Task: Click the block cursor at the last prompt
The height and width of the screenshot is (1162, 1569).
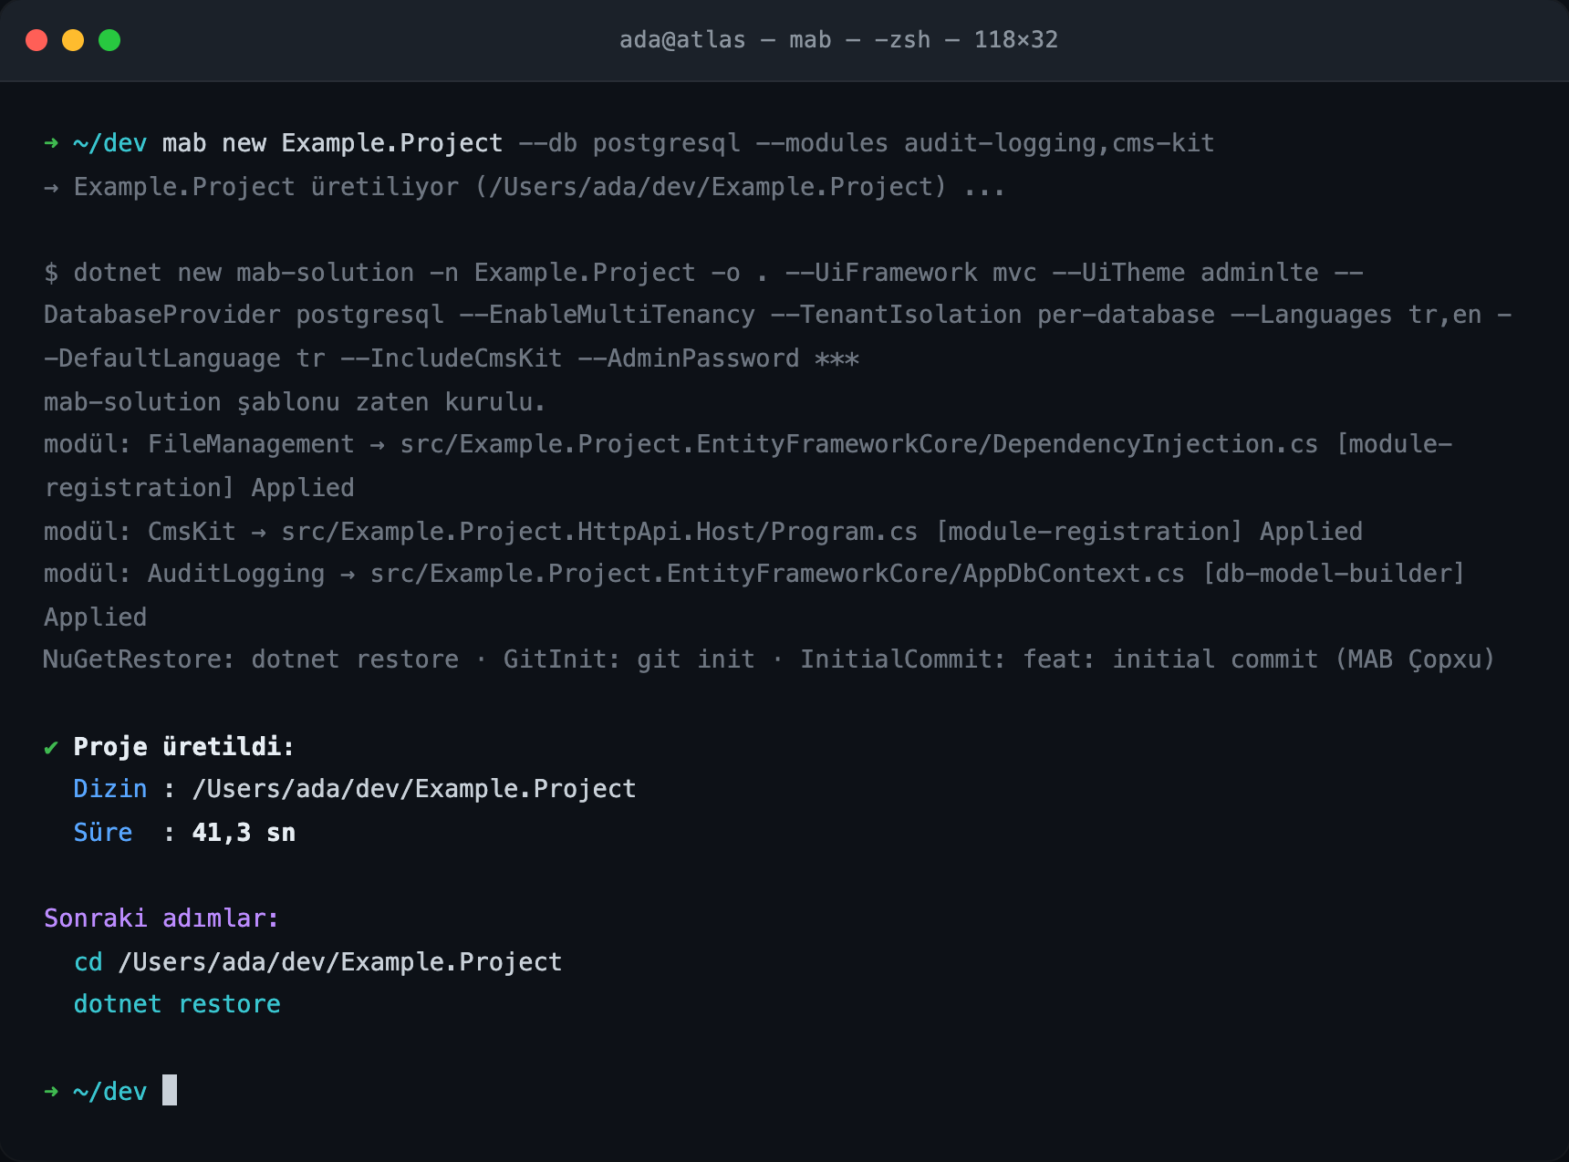Action: tap(170, 1090)
